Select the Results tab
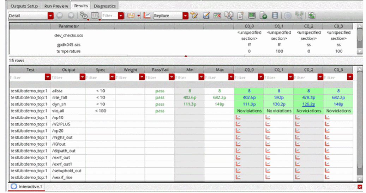Viewport: 366px width, 193px height. coord(81,6)
